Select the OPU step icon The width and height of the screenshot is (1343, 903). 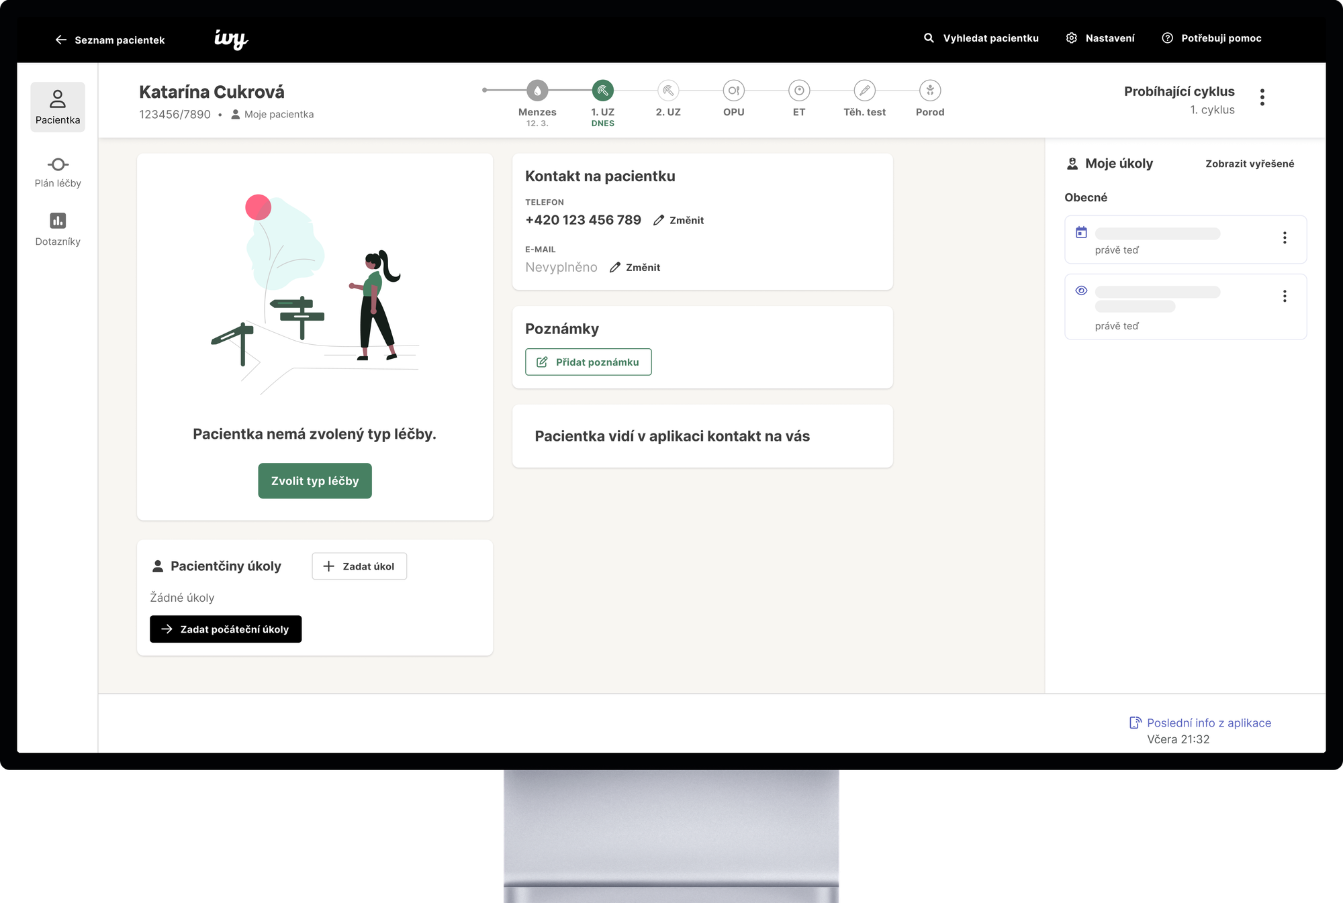point(733,90)
